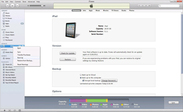Click the Play button
Image resolution: width=183 pixels, height=112 pixels.
click(12, 6)
